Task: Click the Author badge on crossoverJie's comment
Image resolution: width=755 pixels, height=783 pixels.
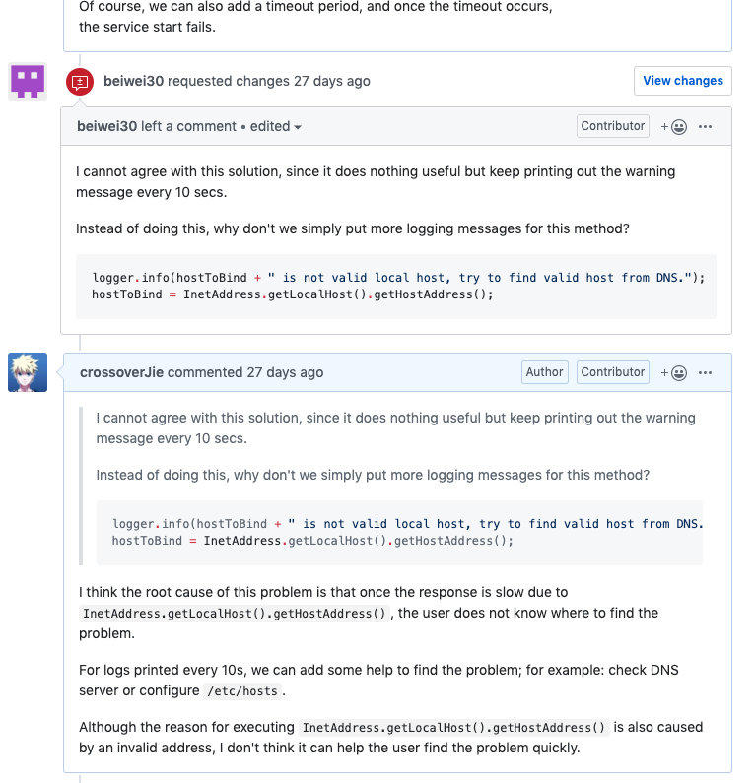Action: [x=544, y=372]
